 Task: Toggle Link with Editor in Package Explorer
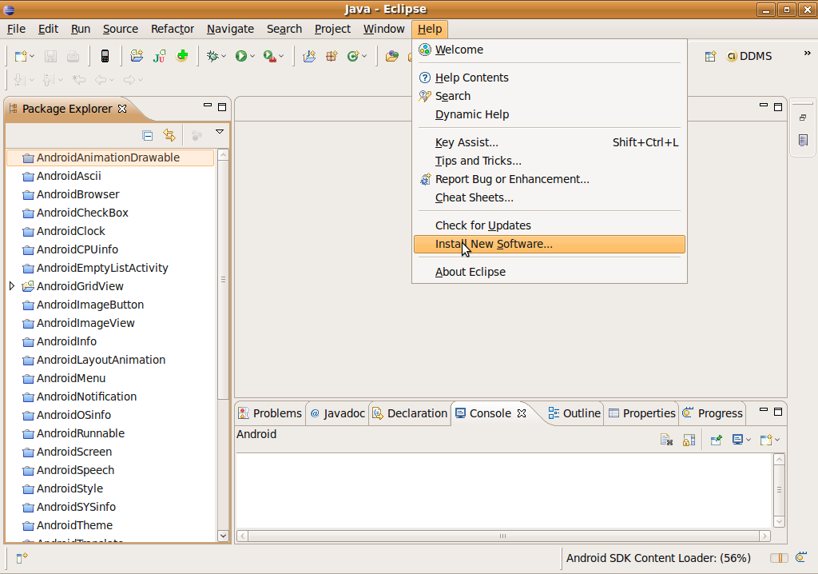coord(169,135)
